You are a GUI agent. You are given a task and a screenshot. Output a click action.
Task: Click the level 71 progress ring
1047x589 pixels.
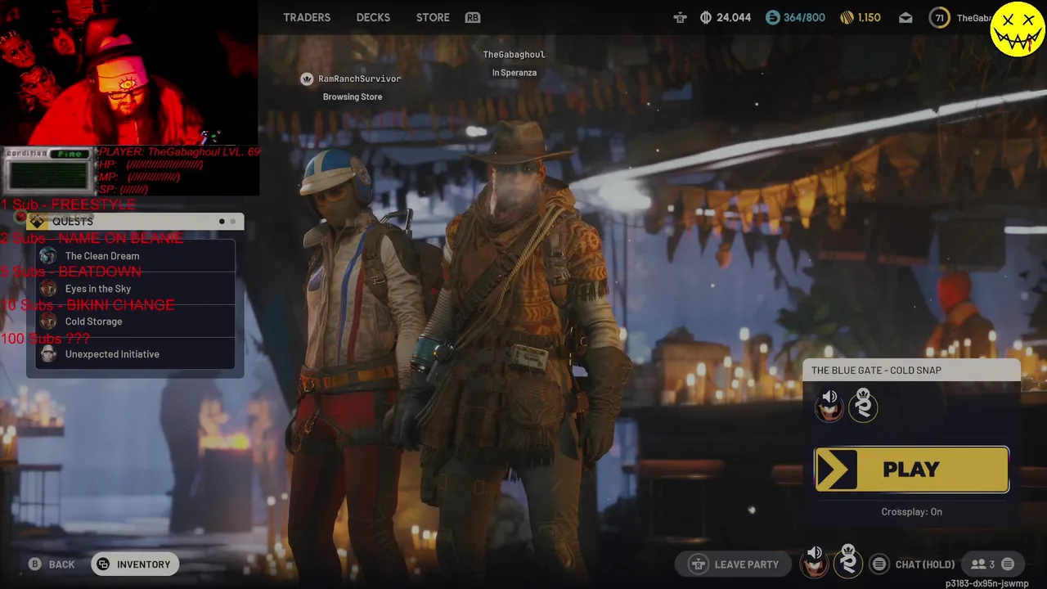pos(939,17)
